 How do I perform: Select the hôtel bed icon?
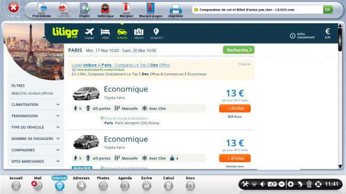(x=105, y=33)
